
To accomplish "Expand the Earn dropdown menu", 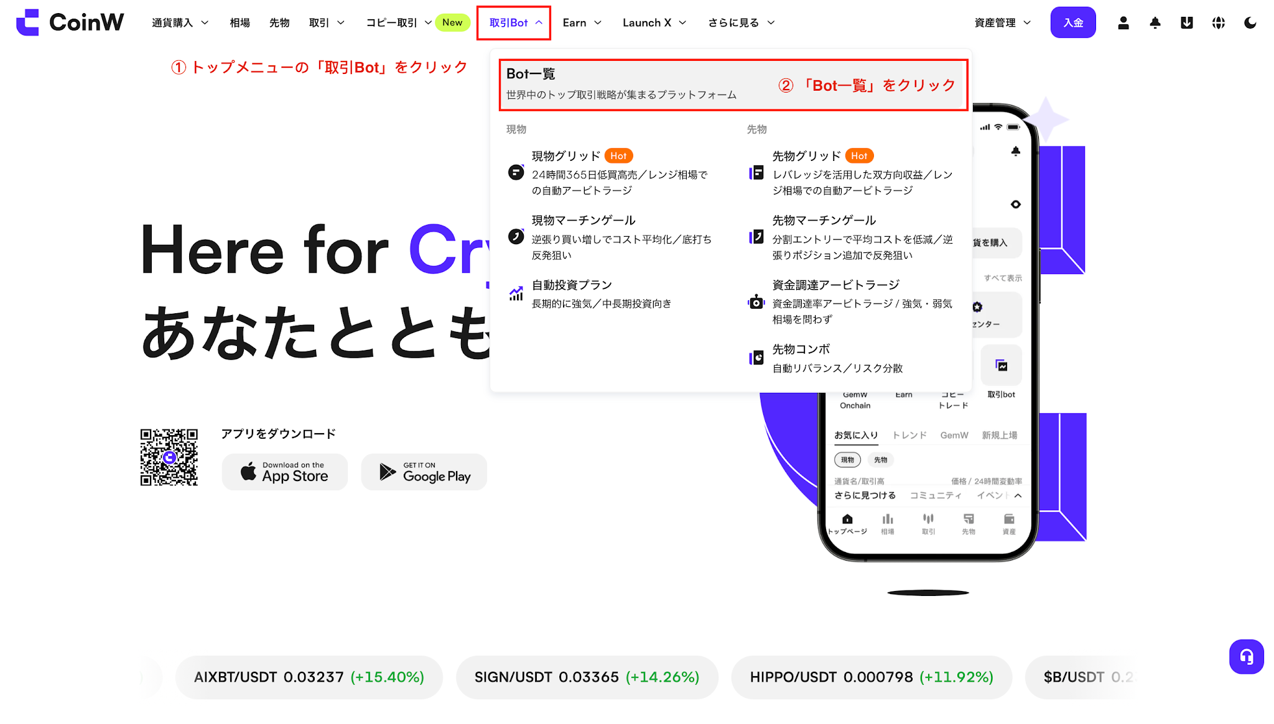I will pyautogui.click(x=582, y=23).
